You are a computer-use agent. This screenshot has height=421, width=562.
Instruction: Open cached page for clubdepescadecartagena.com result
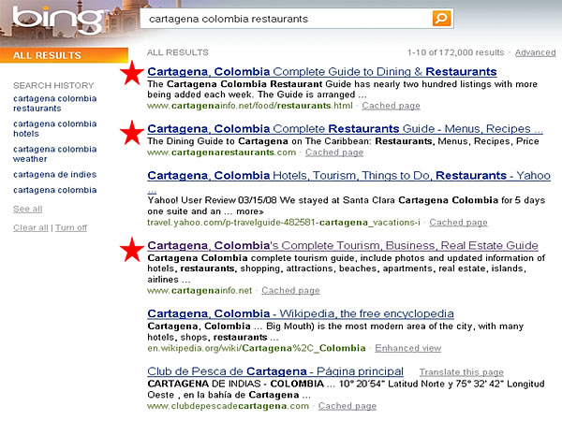(x=347, y=406)
